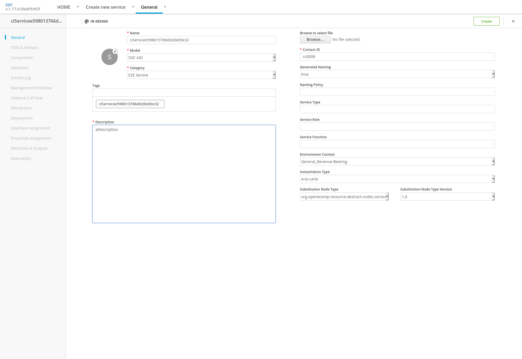Open Distribution section
The height and width of the screenshot is (359, 522).
click(21, 108)
